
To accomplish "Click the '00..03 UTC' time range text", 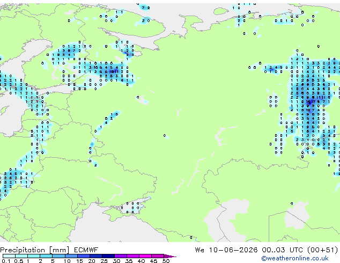I will [x=282, y=250].
